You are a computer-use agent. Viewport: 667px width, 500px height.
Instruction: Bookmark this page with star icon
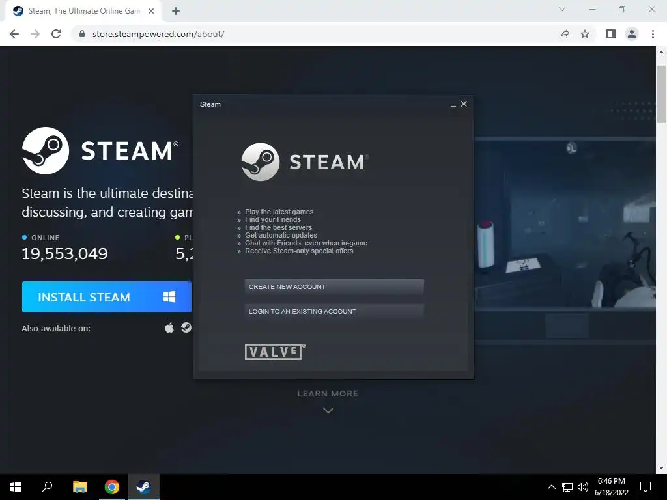(585, 34)
